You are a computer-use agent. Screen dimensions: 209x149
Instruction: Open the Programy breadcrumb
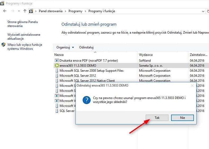pos(75,11)
